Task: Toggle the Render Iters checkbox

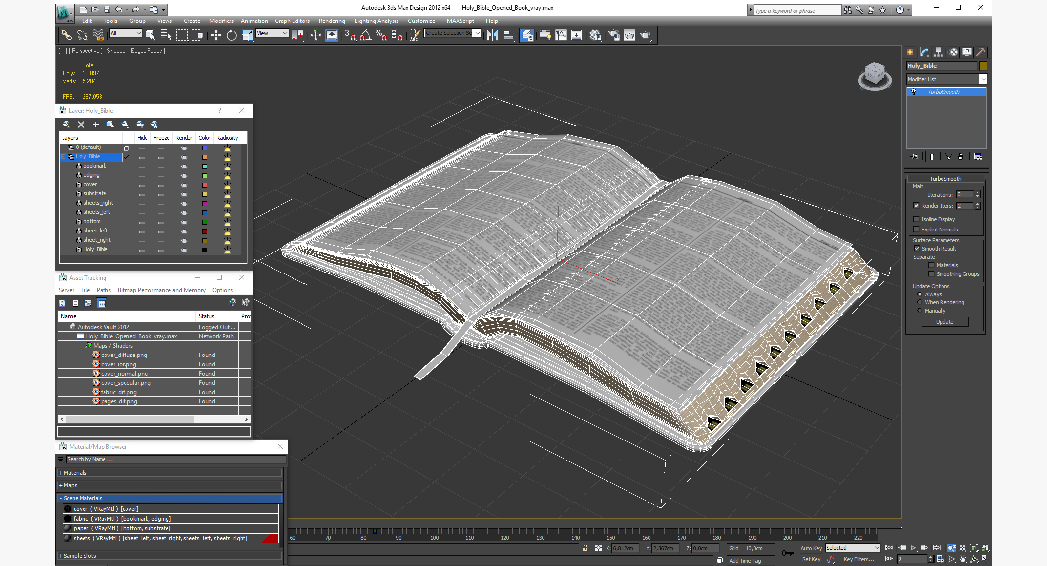Action: (x=916, y=206)
